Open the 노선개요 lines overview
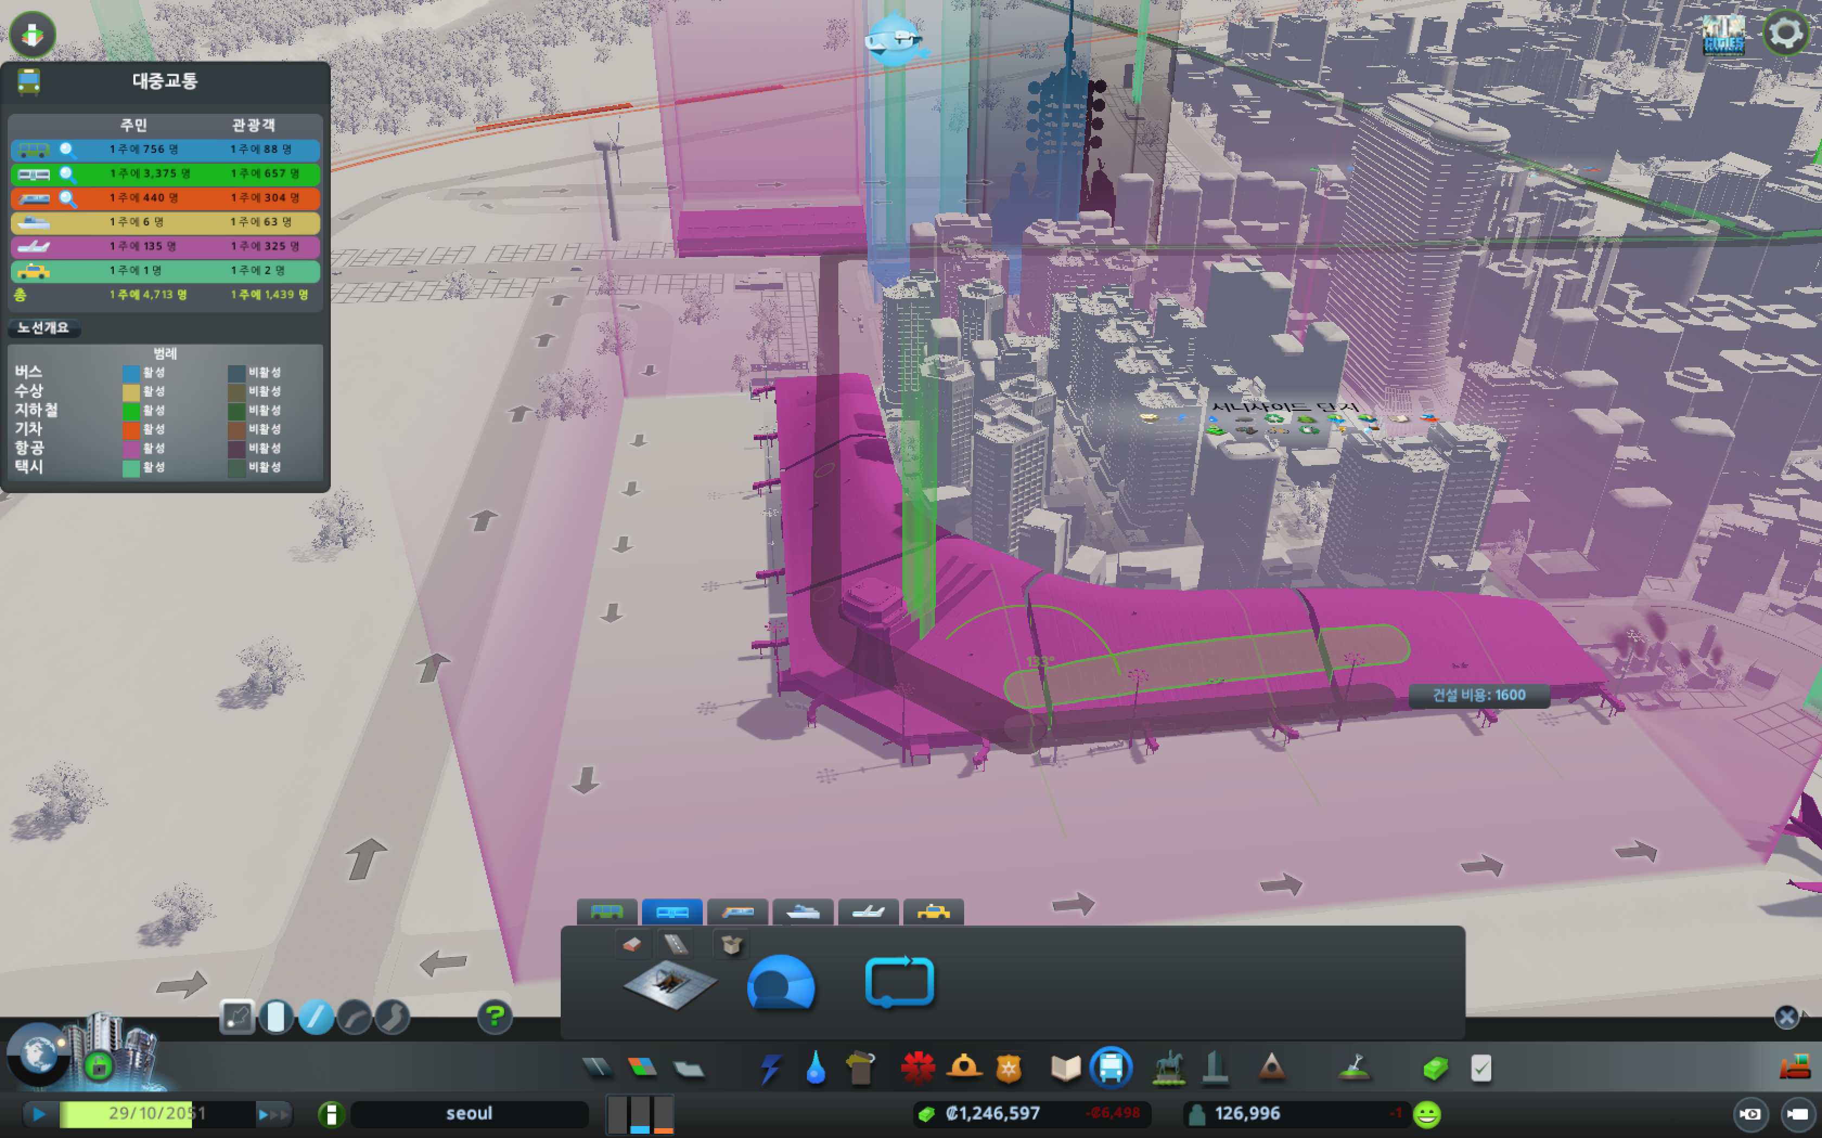 click(43, 327)
